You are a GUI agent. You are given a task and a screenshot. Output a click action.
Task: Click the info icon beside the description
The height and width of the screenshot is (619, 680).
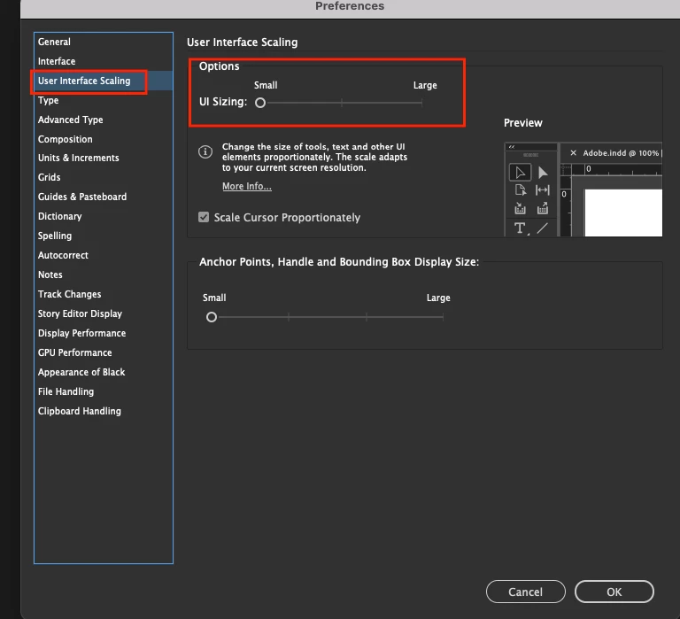[x=205, y=151]
